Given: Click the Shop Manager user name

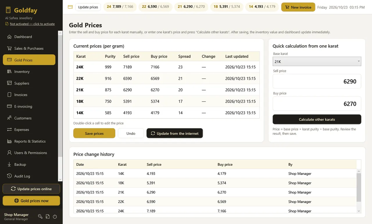Looking at the screenshot, I should point(16,215).
